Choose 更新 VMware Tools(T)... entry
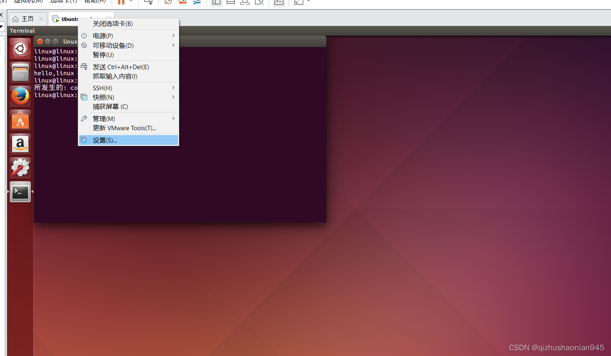 pos(129,128)
